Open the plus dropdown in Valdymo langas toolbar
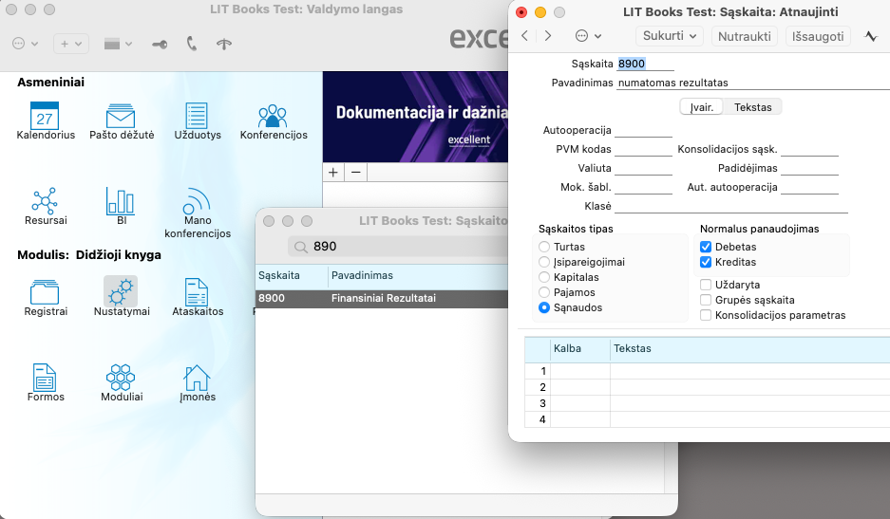The height and width of the screenshot is (519, 890). pyautogui.click(x=71, y=44)
